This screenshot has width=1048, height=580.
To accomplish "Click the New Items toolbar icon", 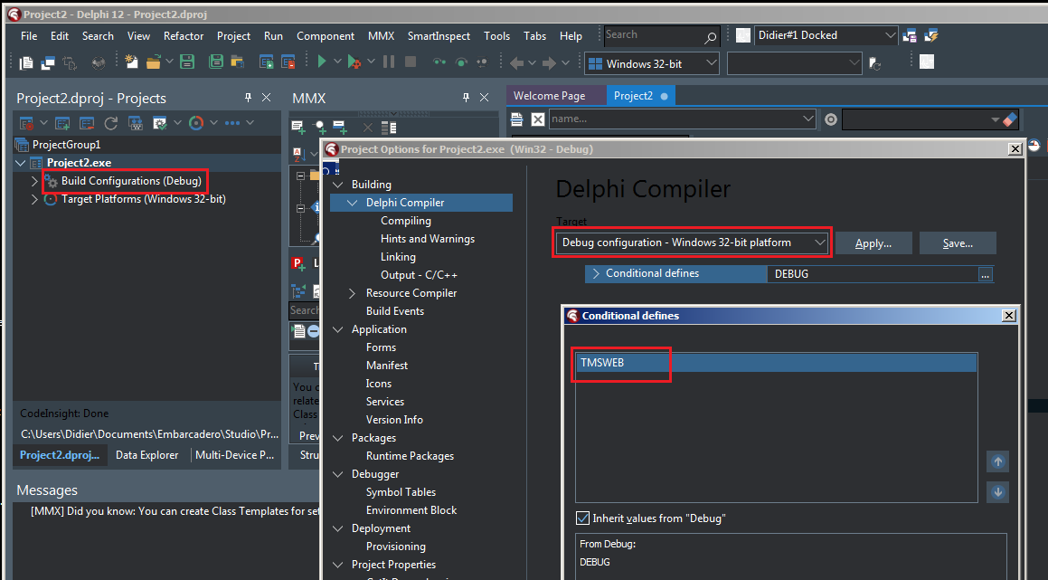I will [x=131, y=62].
